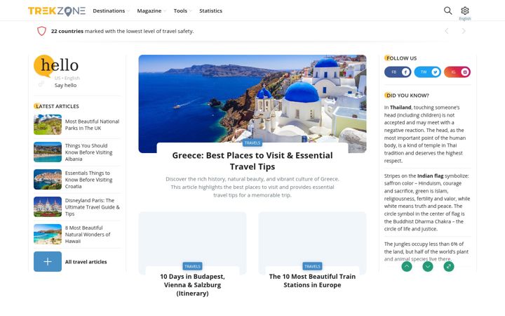The width and height of the screenshot is (505, 316).
Task: Open the Twitter follow button
Action: click(x=427, y=72)
